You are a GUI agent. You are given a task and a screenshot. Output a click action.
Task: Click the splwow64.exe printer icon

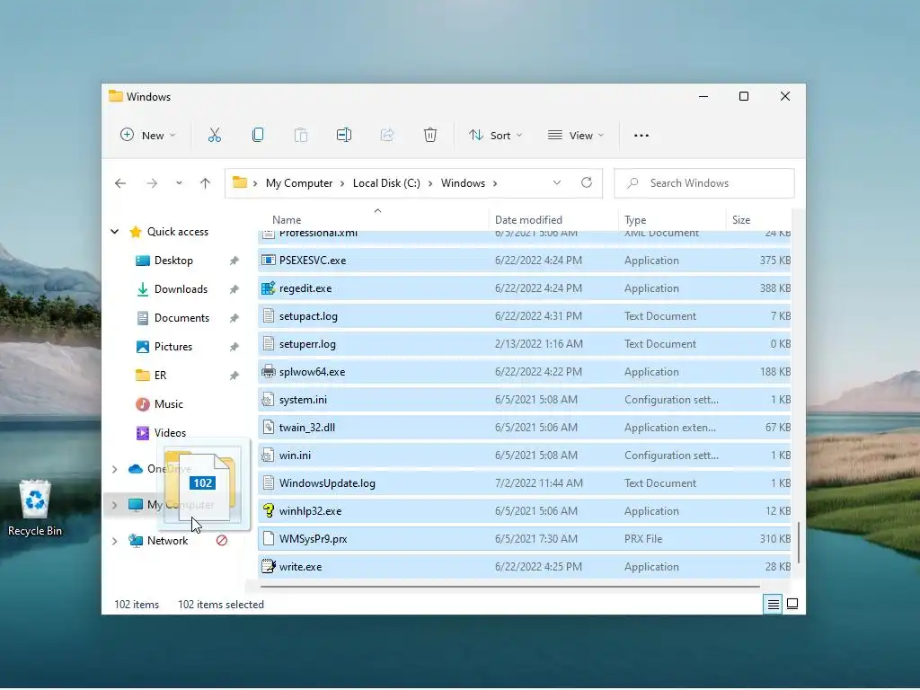click(268, 371)
